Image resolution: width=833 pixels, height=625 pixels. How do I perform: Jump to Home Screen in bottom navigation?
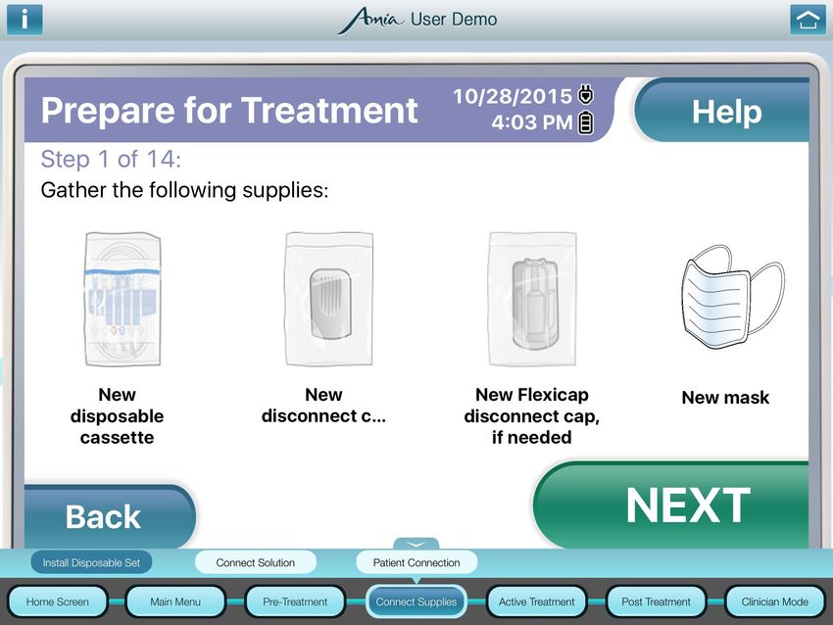pos(58,601)
